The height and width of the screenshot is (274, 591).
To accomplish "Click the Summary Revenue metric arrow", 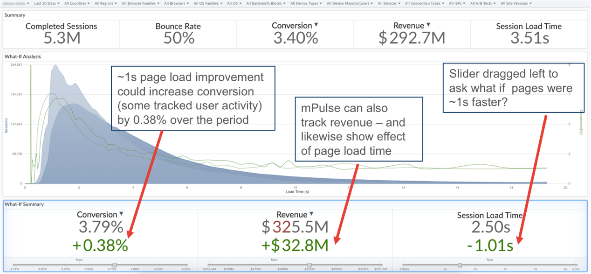I will (428, 25).
